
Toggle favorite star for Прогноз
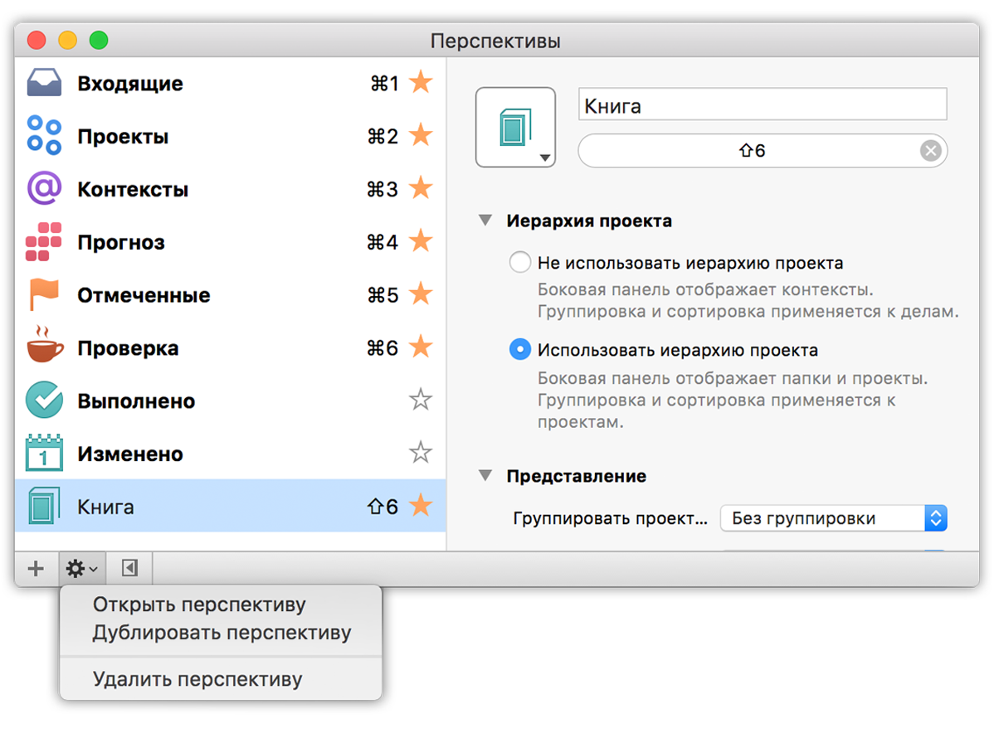point(421,240)
